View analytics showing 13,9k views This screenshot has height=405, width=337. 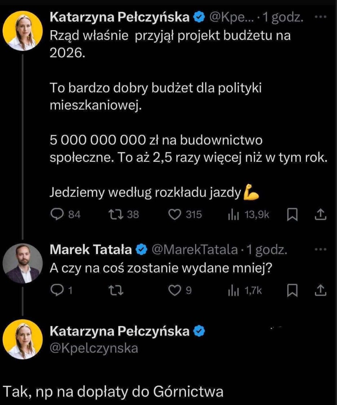click(231, 215)
